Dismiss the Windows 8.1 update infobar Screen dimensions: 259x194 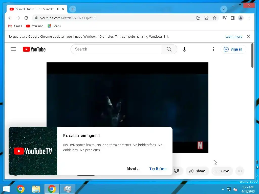248,36
